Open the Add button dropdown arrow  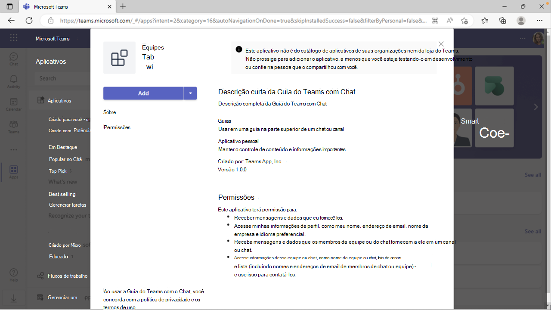point(190,93)
